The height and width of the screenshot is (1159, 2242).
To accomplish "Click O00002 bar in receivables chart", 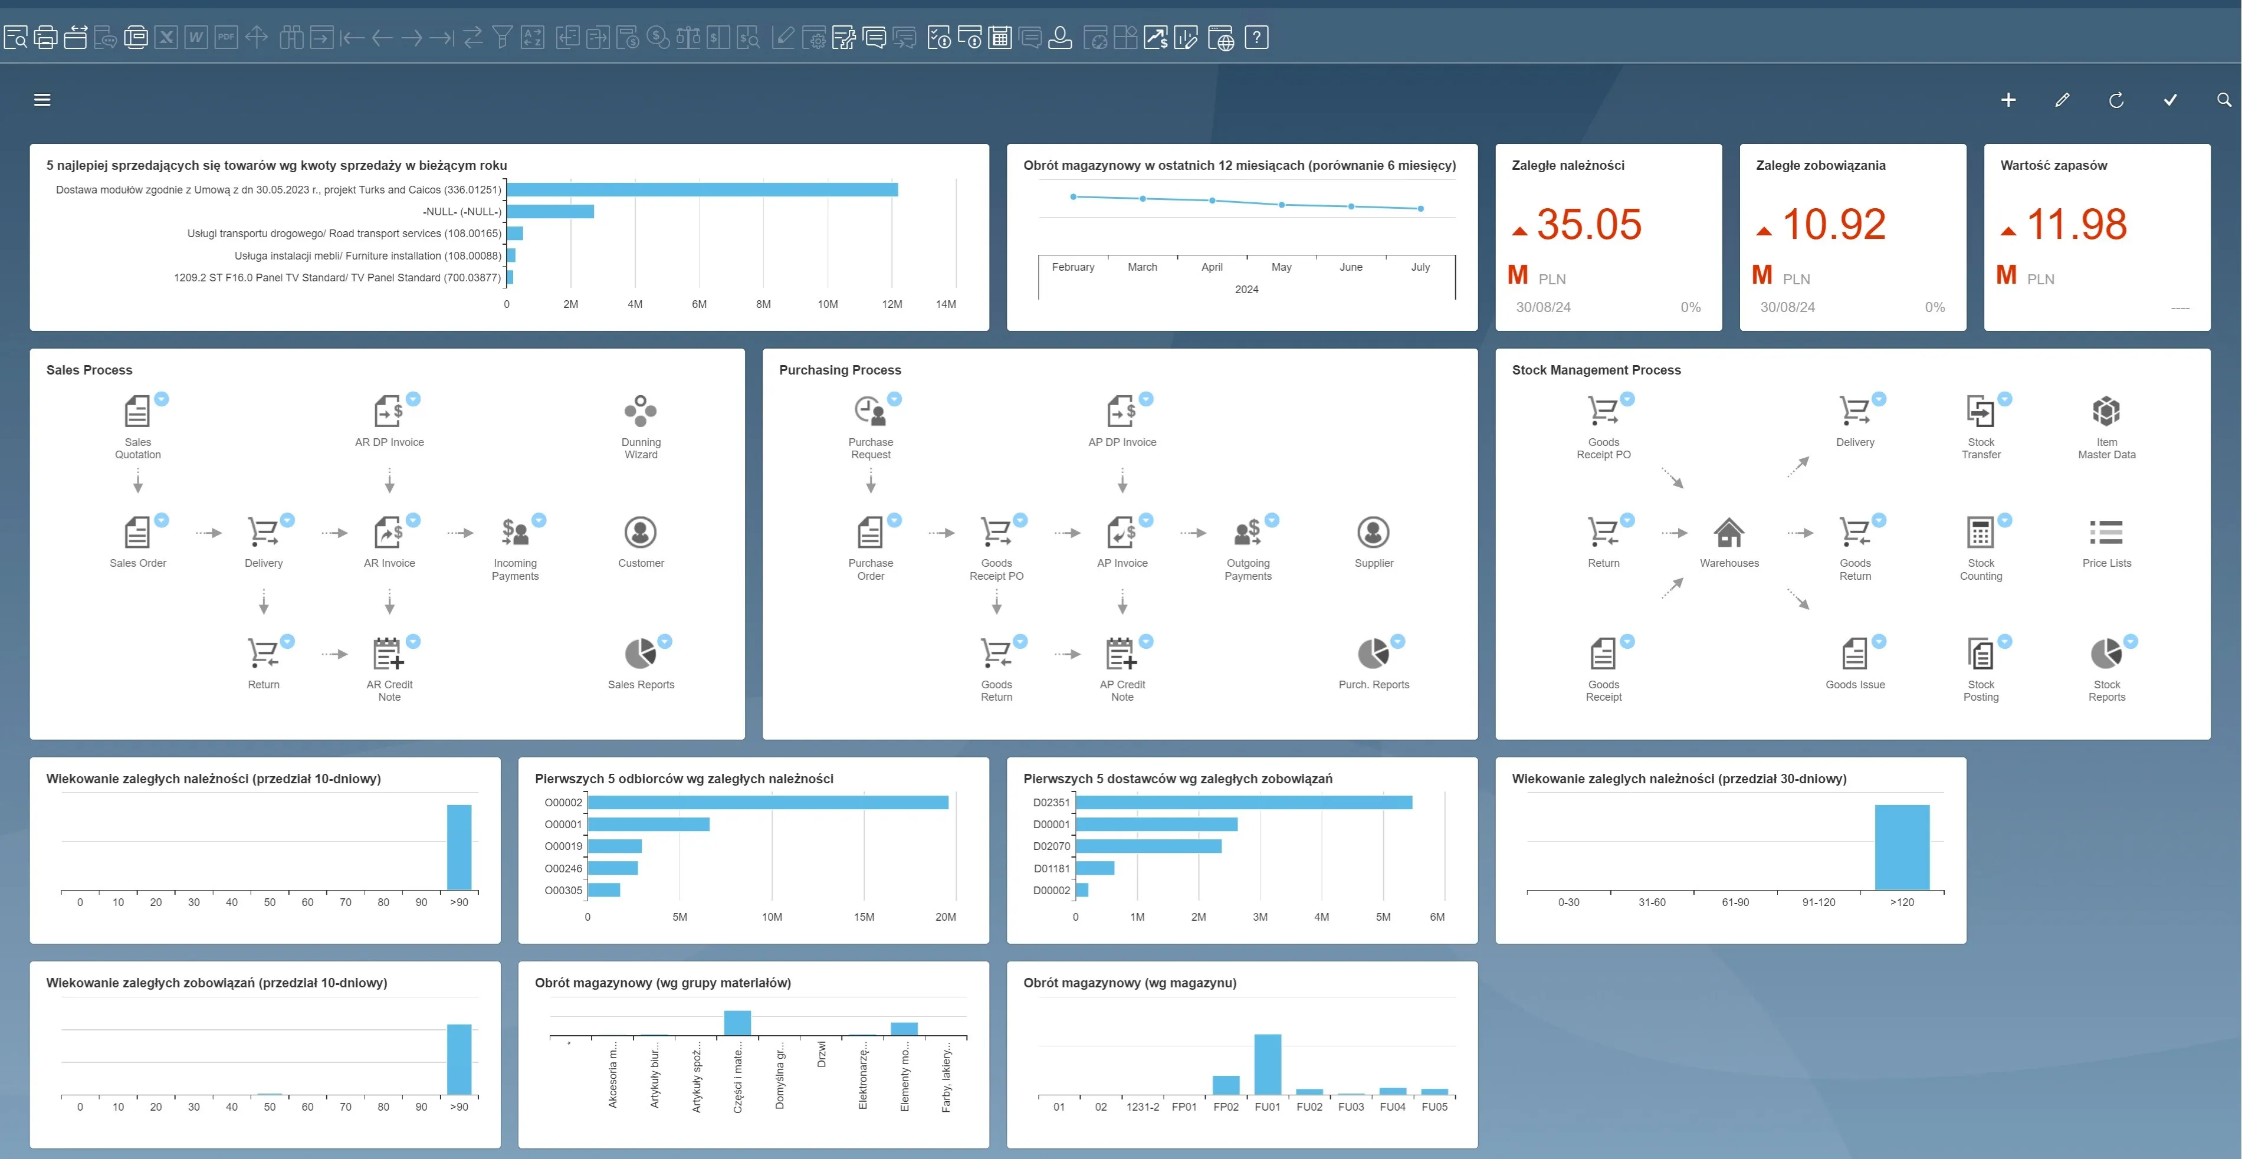I will pyautogui.click(x=767, y=802).
